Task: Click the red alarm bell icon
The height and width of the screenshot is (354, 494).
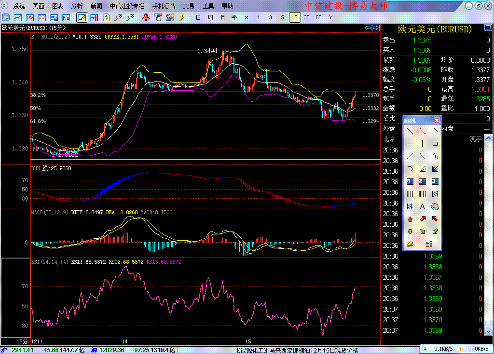Action: tap(146, 17)
